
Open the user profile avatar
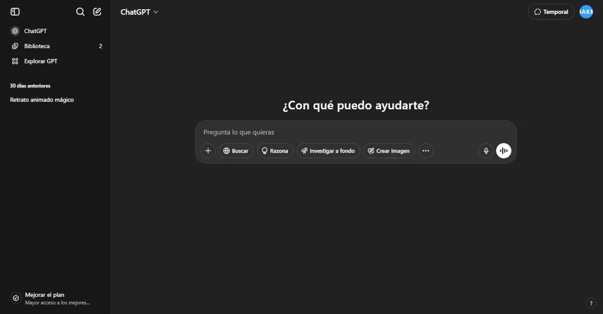point(586,12)
